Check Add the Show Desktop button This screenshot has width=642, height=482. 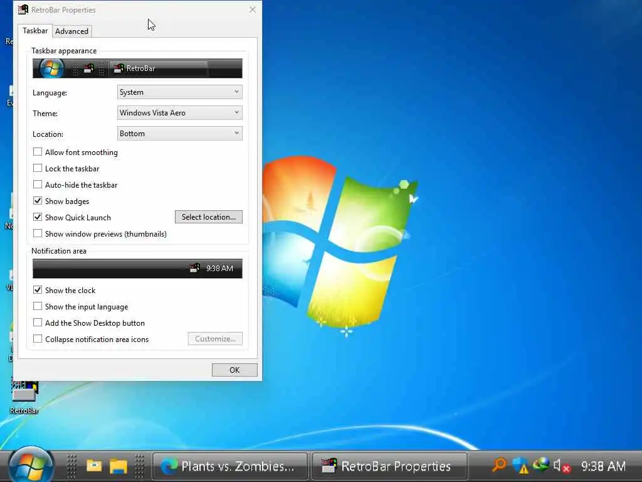[38, 323]
